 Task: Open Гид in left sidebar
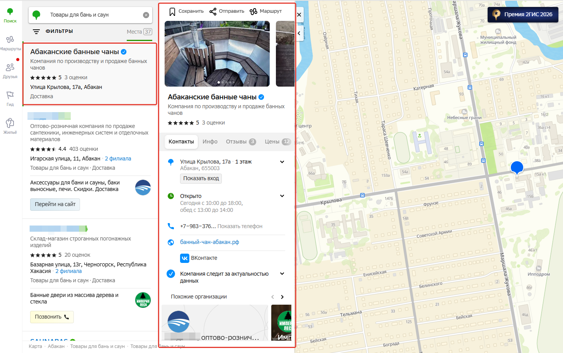point(10,99)
